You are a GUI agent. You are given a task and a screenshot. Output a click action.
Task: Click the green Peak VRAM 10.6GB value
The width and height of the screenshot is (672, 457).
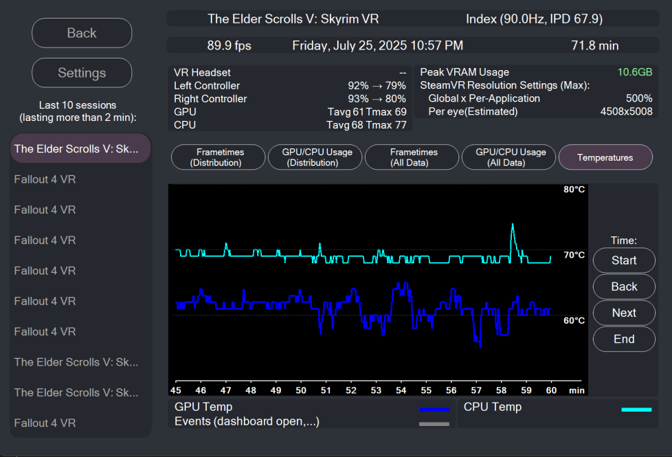click(x=634, y=72)
